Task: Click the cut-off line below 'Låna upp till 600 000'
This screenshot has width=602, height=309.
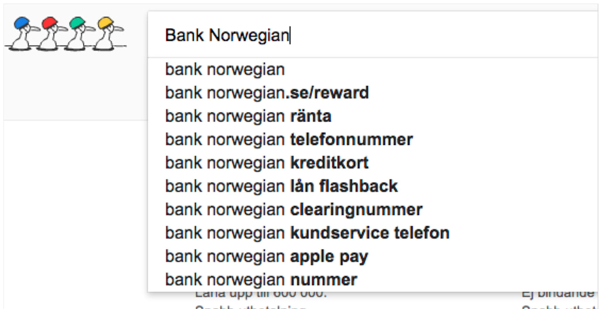Action: click(x=250, y=306)
